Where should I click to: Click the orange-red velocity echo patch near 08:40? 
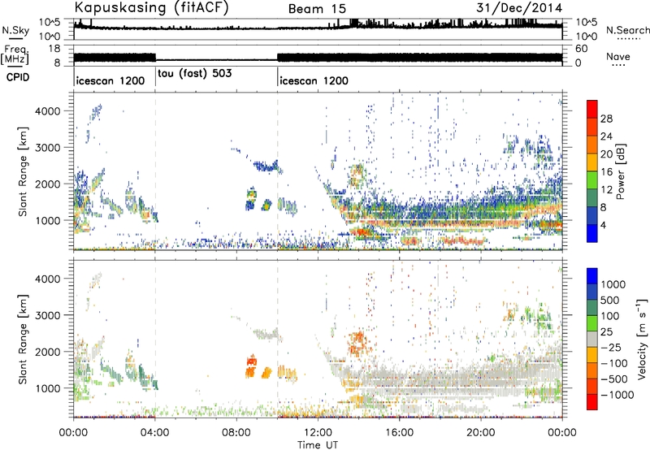point(251,366)
